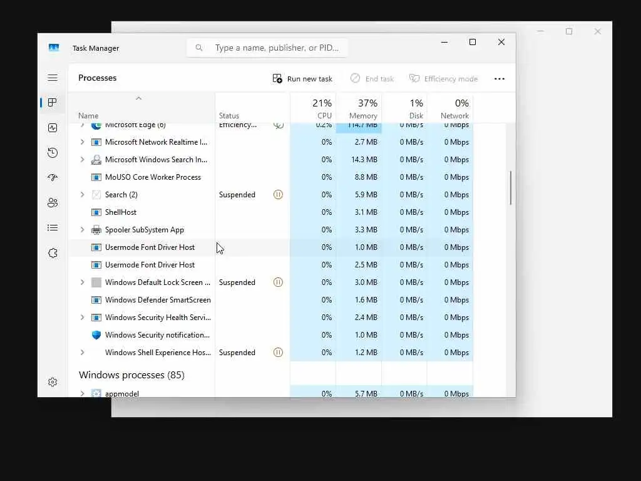Click the Efficiency mode button

(x=444, y=78)
